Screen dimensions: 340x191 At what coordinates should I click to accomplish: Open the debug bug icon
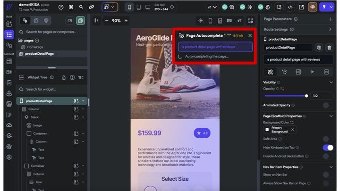(x=268, y=7)
